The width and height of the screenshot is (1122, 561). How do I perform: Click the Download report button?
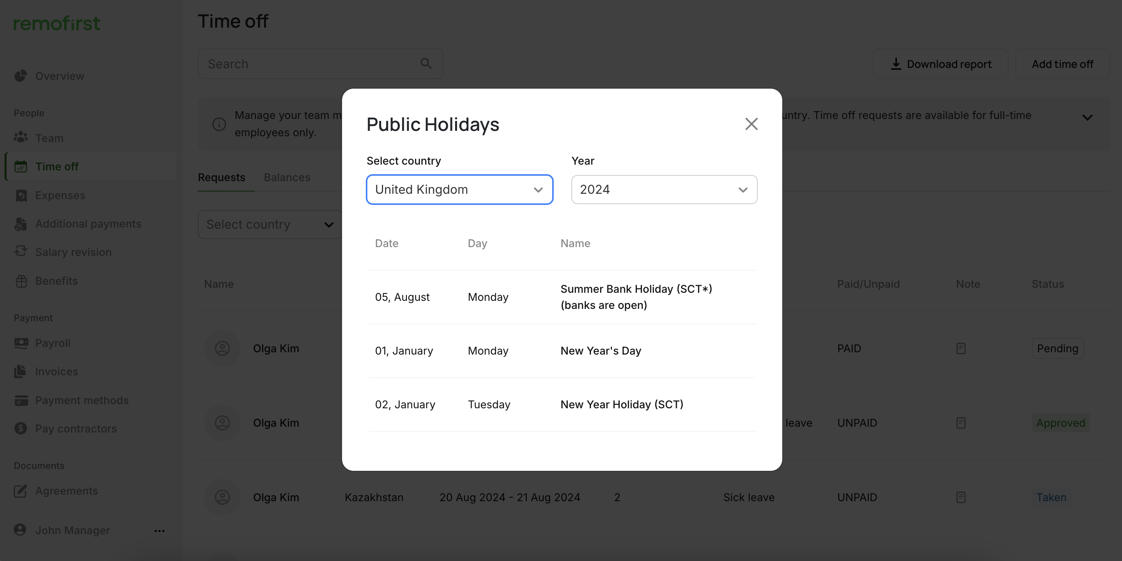tap(940, 64)
